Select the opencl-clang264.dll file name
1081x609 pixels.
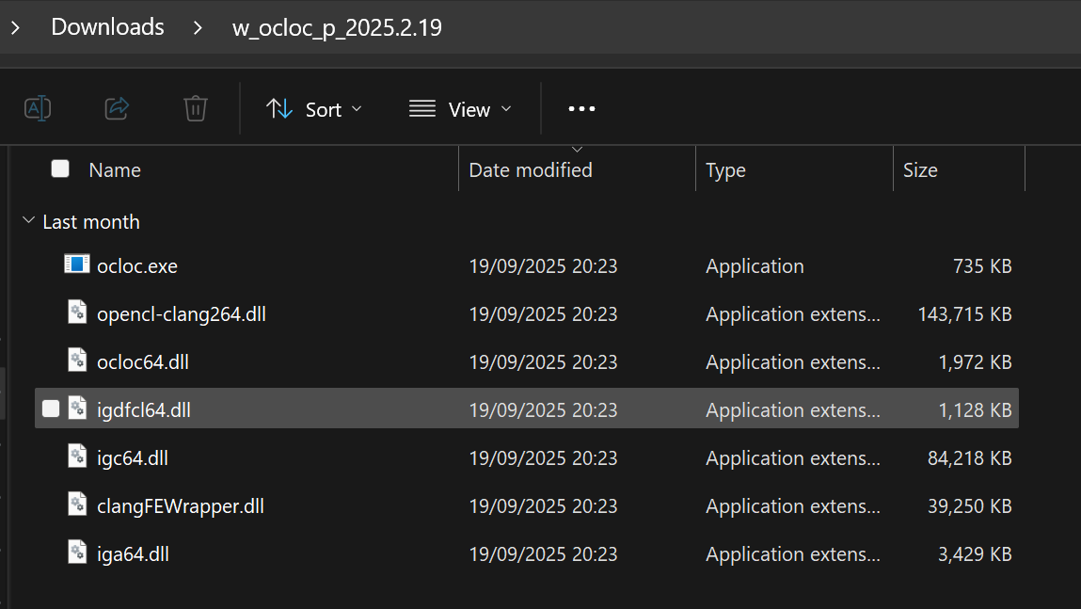182,314
